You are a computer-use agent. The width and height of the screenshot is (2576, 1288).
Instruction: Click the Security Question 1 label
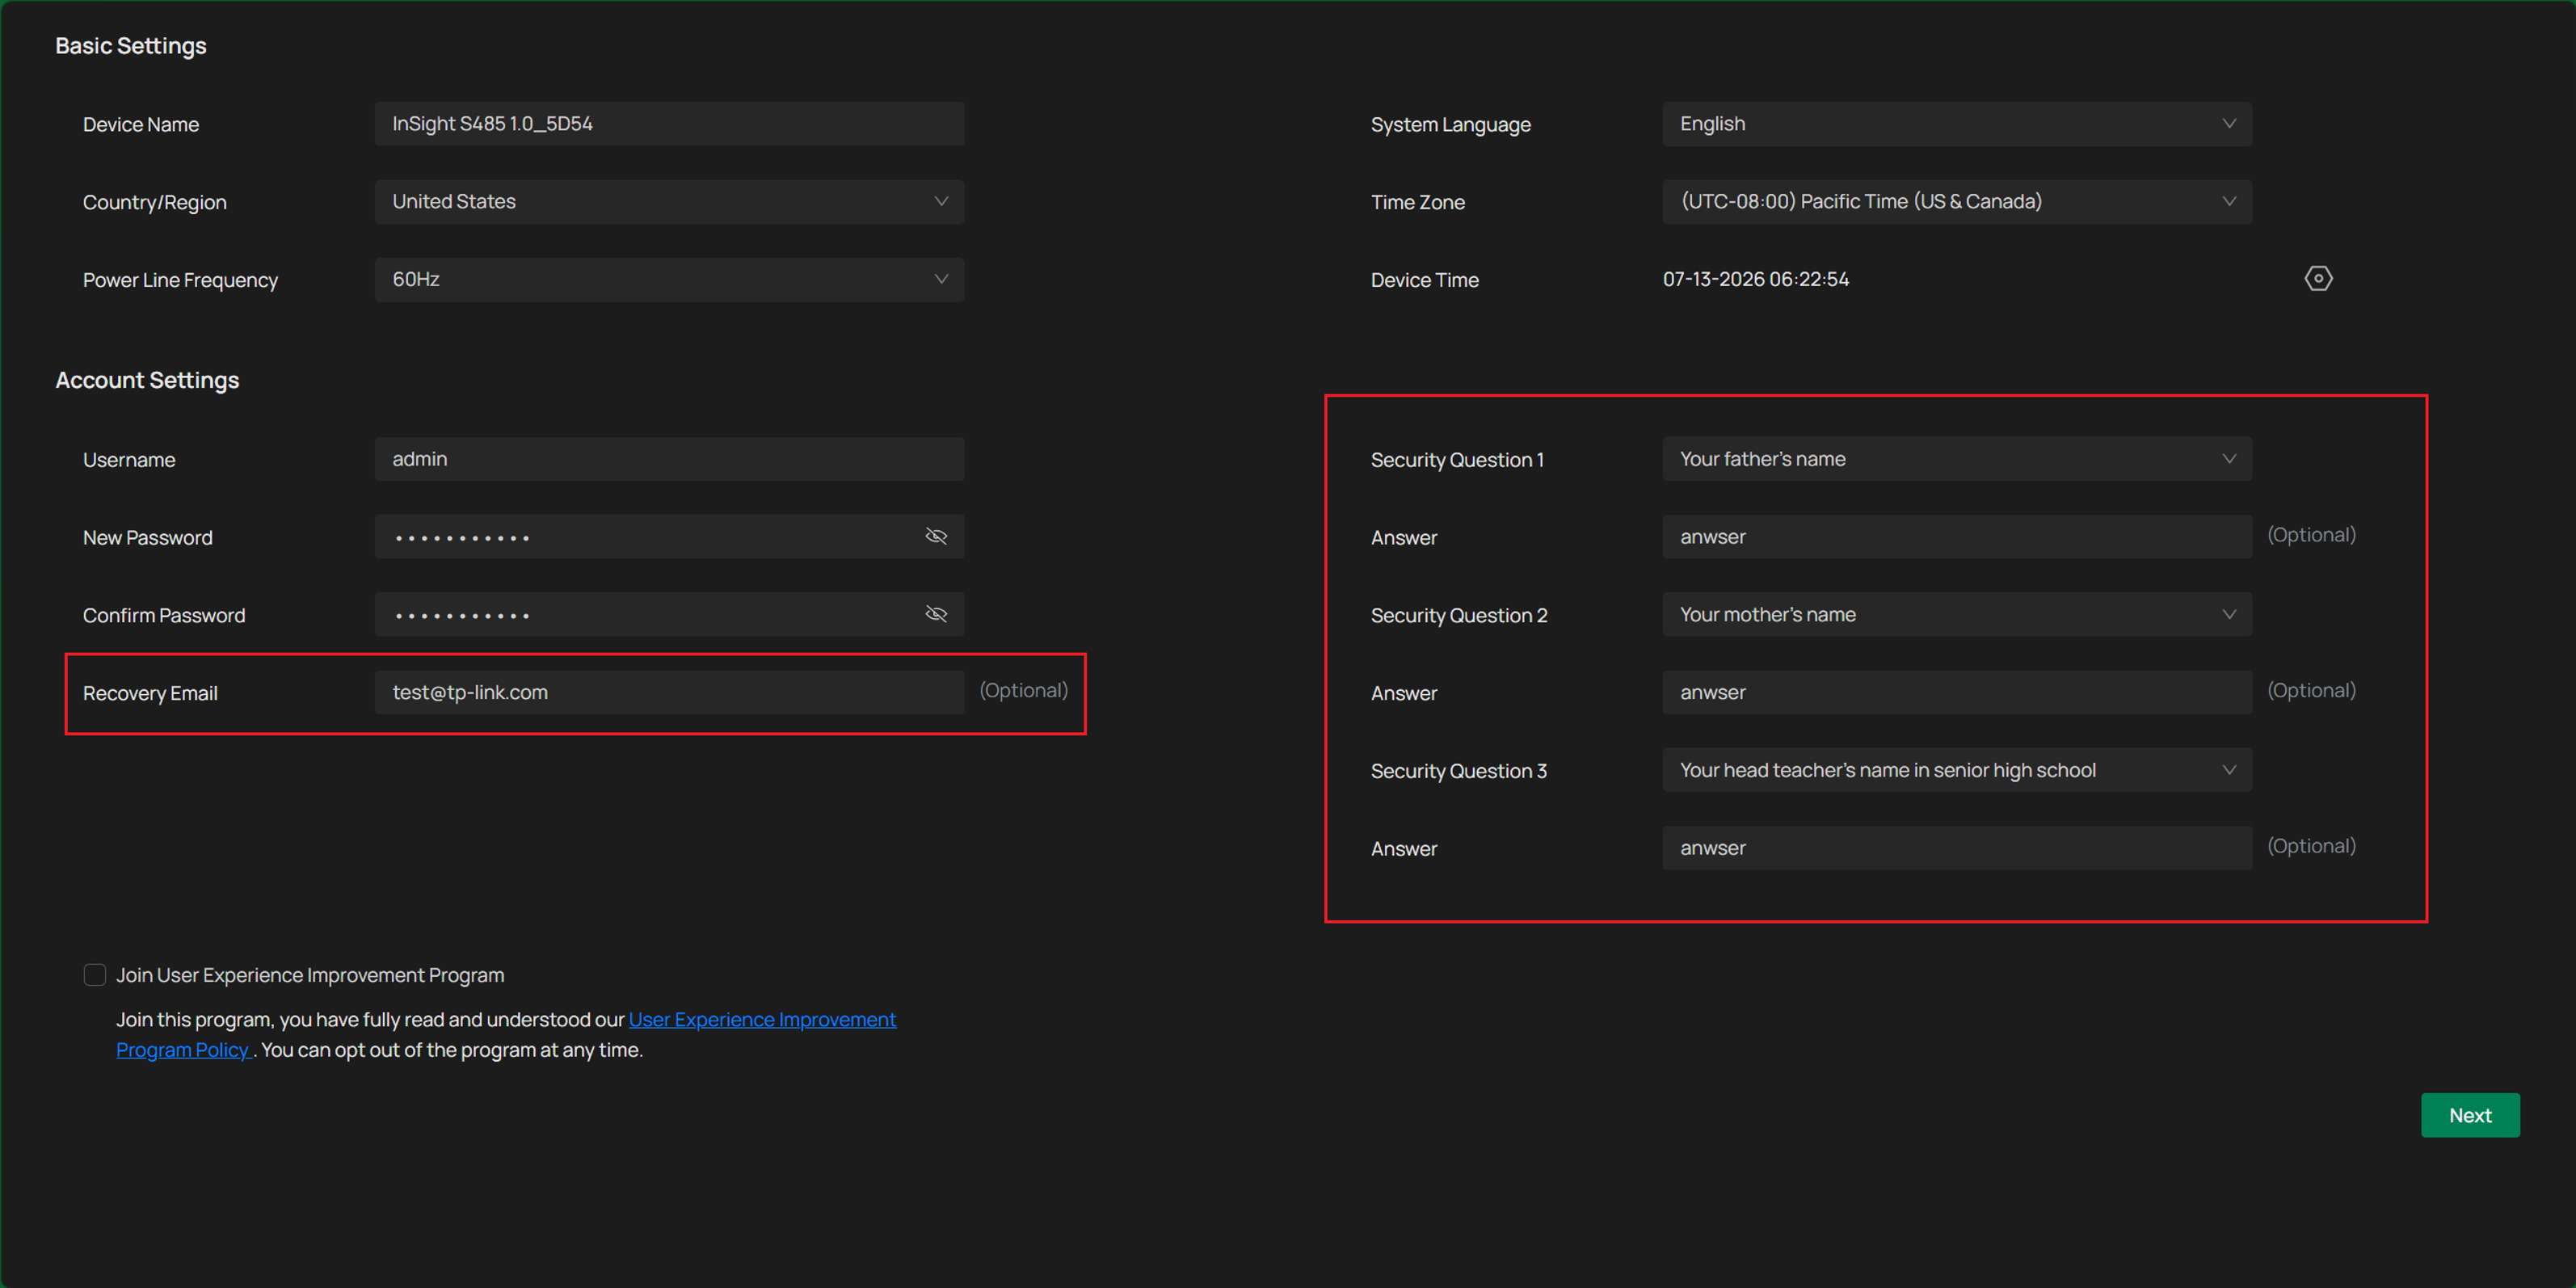click(1457, 460)
